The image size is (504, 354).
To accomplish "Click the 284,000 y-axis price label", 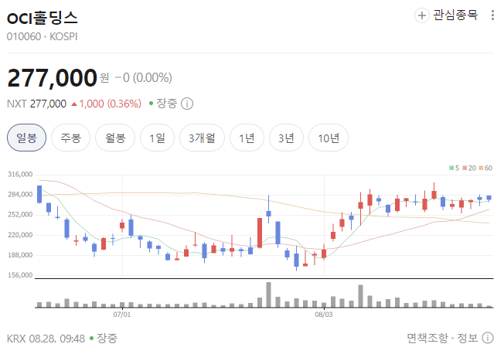I will click(x=20, y=195).
